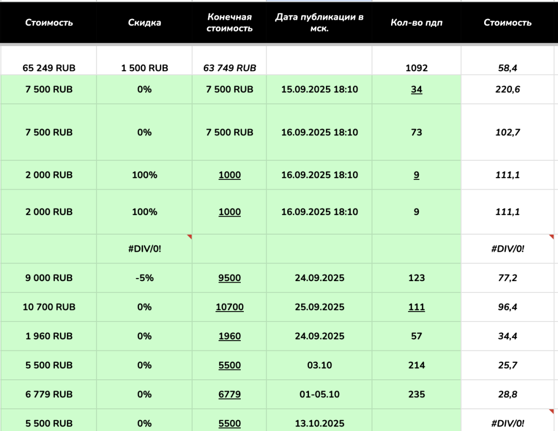Image resolution: width=558 pixels, height=431 pixels.
Task: Open the underlined 9500 final cost link
Action: [229, 278]
